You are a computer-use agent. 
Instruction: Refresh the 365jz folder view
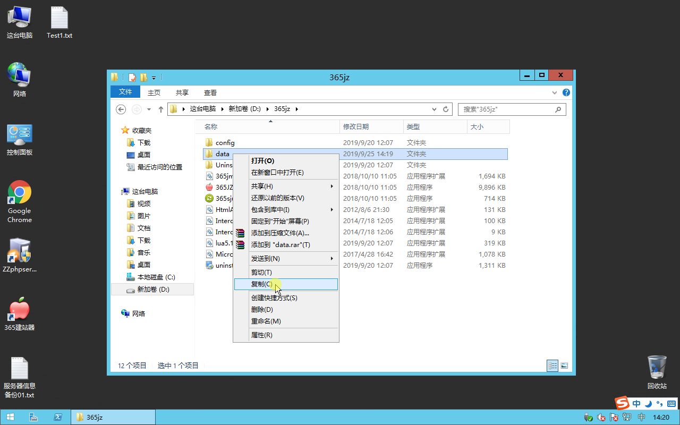pos(446,109)
